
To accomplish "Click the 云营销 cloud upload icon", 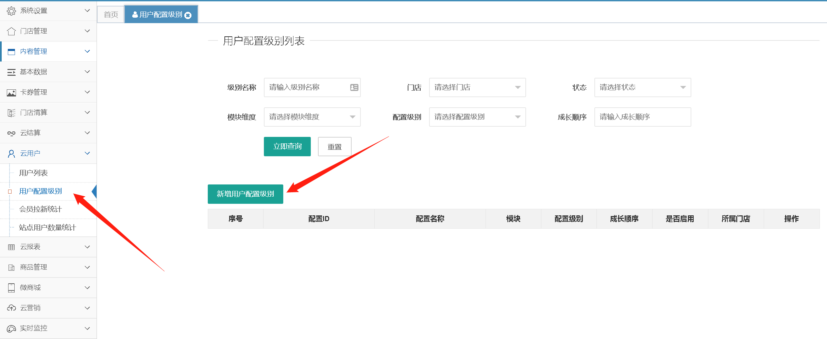I will click(x=11, y=308).
